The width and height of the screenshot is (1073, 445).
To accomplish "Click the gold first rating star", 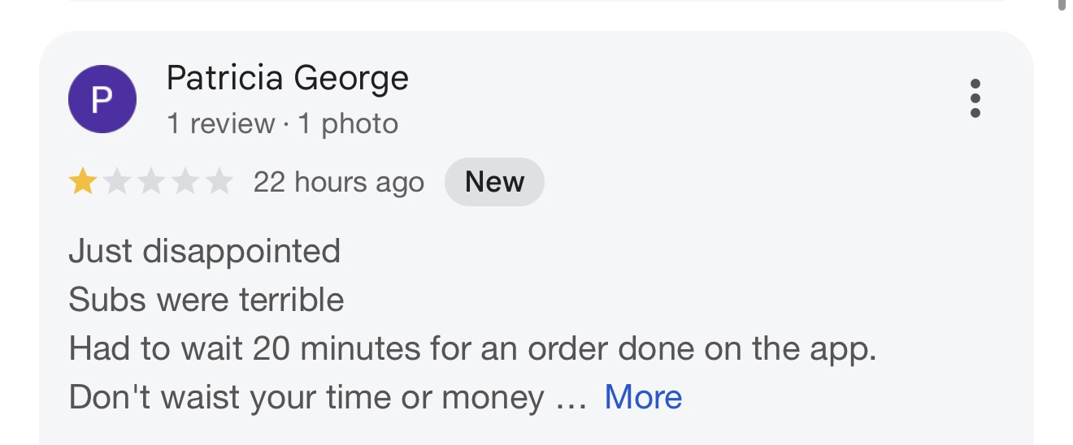I will coord(83,182).
